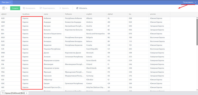This screenshot has height=95, width=198.
Task: Click Европа in the GRC row
Action: pyautogui.click(x=32, y=83)
